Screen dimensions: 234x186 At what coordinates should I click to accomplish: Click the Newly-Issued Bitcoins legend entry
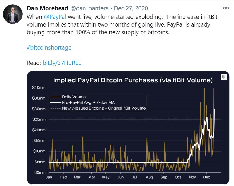(104, 108)
